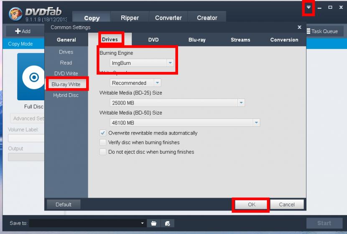Click the Default button
This screenshot has width=347, height=234.
tap(64, 205)
